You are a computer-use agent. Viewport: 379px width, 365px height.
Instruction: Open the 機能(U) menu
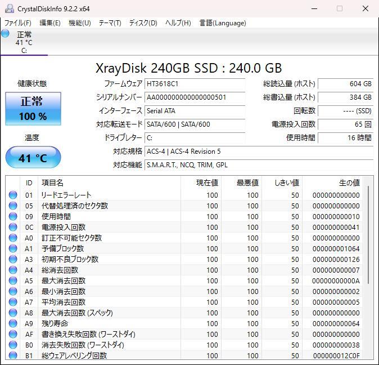(79, 23)
